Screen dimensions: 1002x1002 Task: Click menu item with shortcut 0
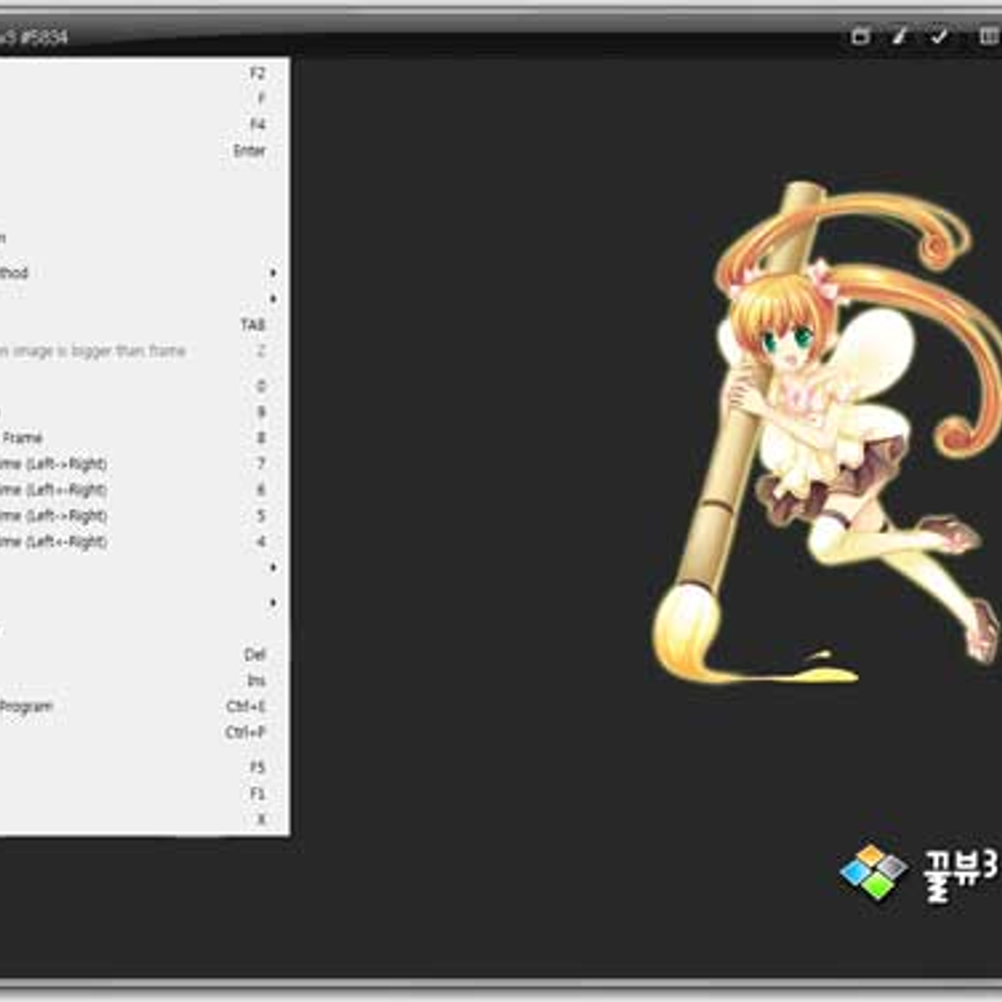[144, 386]
